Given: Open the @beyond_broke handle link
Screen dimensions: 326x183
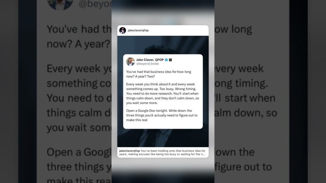Looking at the screenshot, I should tap(147, 64).
